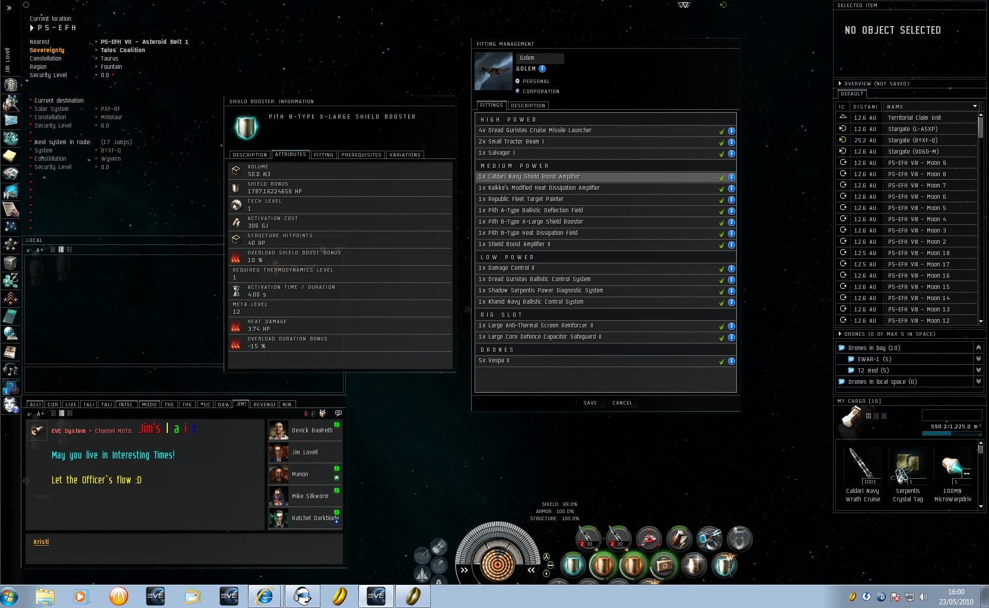Select the Personal fittings radio button

pos(517,81)
